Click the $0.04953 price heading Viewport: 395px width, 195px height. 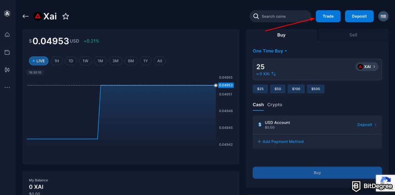click(54, 41)
